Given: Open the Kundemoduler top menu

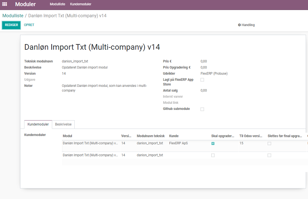Looking at the screenshot, I should (81, 4).
